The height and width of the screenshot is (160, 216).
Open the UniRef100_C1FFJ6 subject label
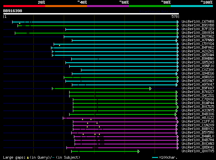[198, 122]
